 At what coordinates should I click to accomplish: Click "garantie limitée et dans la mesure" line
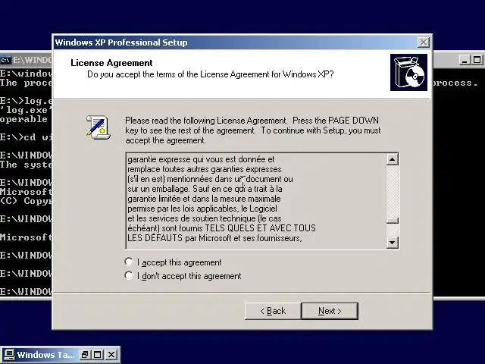coord(204,199)
